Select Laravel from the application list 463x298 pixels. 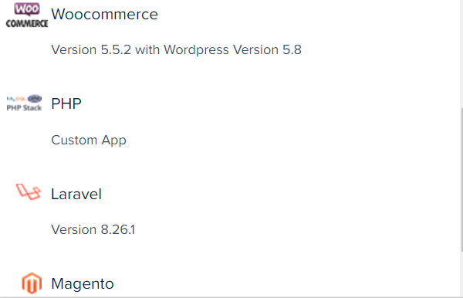pos(76,194)
